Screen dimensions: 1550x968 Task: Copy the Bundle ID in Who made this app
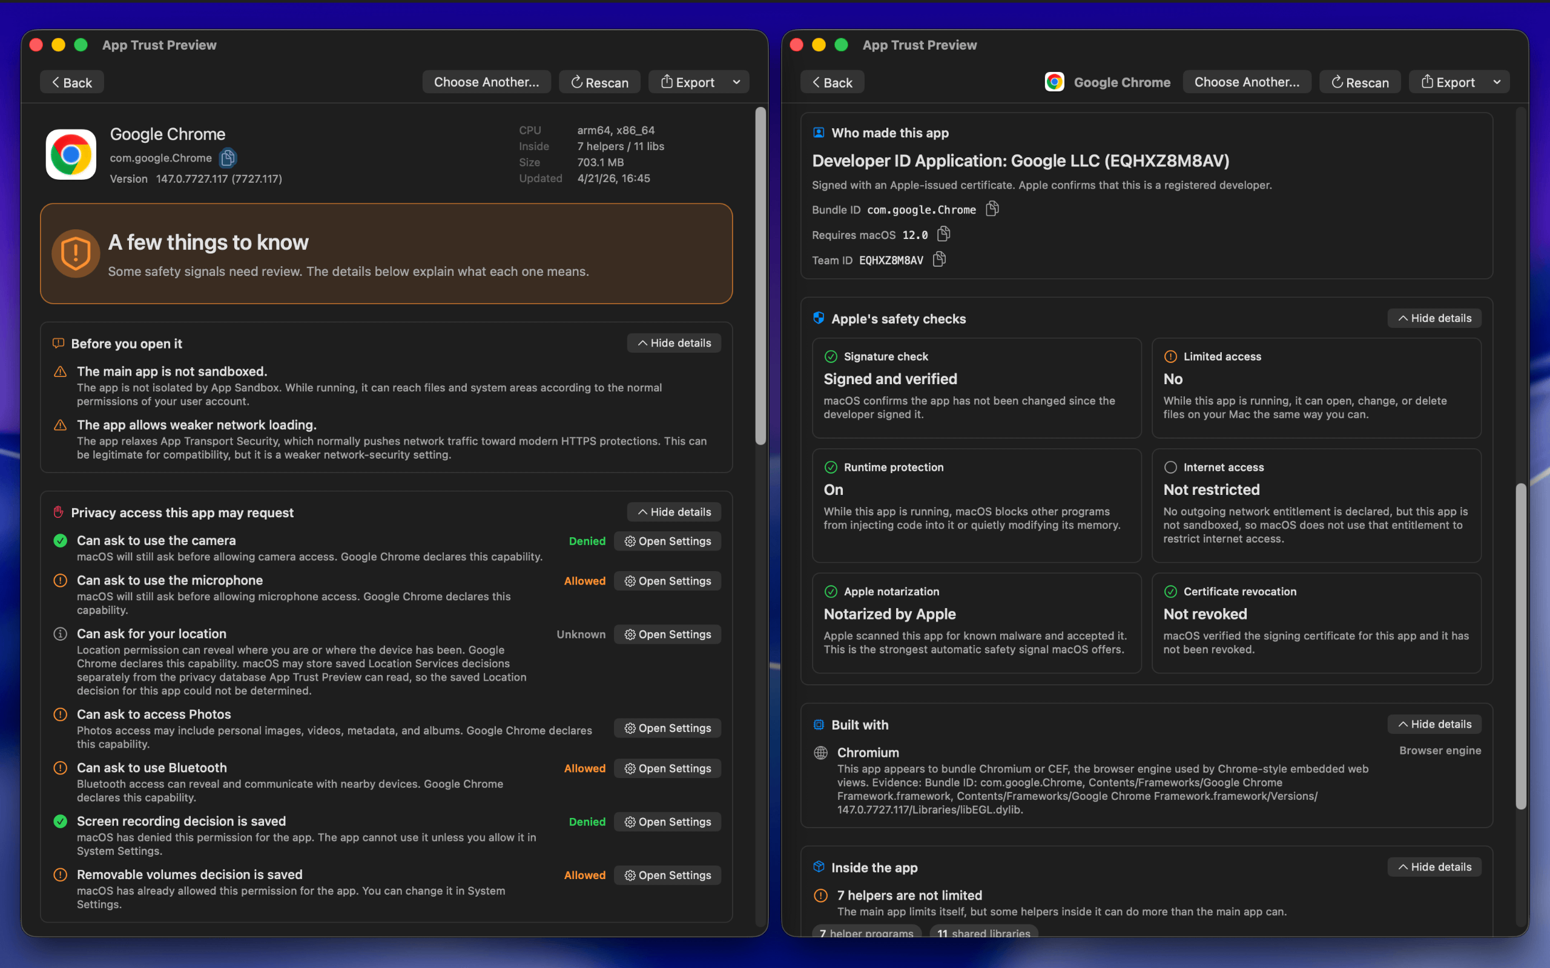992,209
